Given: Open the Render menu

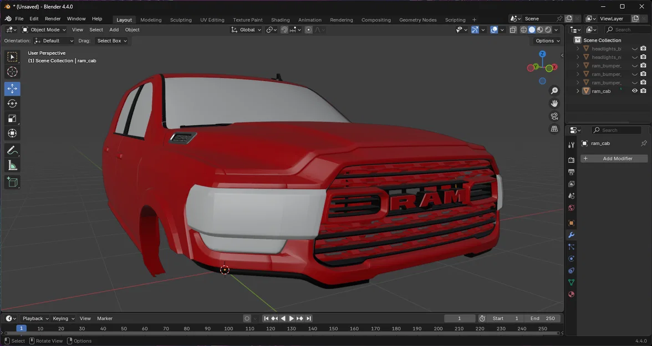Looking at the screenshot, I should click(53, 19).
